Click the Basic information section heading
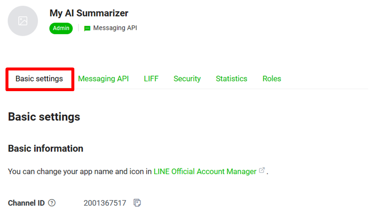Screen dimensions: 378x219 tap(46, 149)
